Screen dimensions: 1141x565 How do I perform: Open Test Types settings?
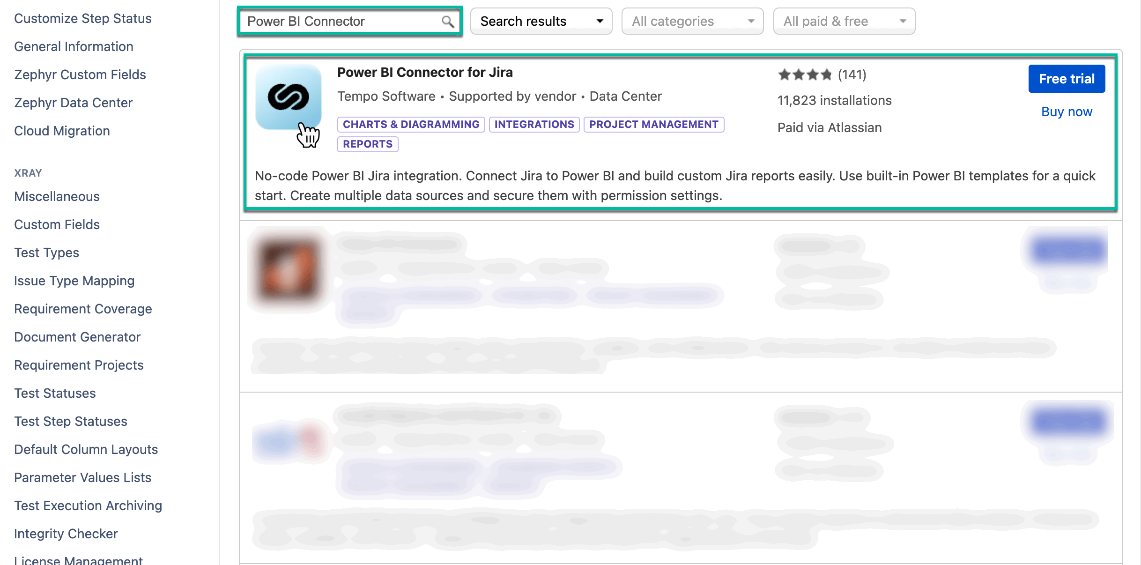47,253
